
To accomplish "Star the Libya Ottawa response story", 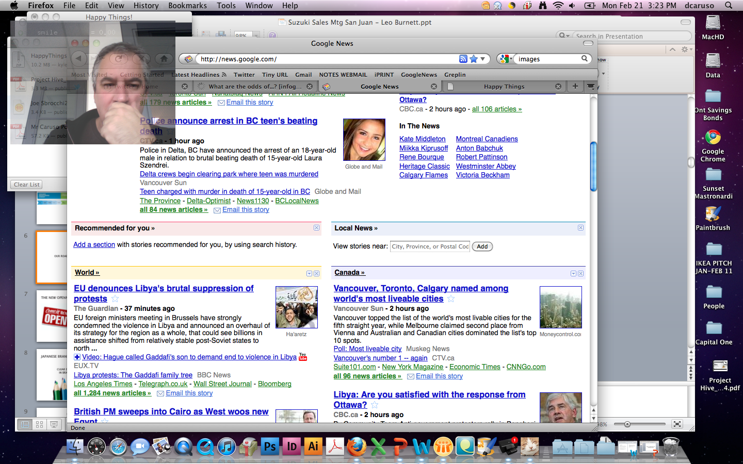I will tap(375, 405).
